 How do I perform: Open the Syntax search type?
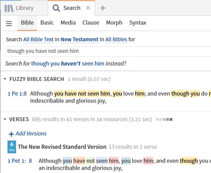[x=138, y=23]
